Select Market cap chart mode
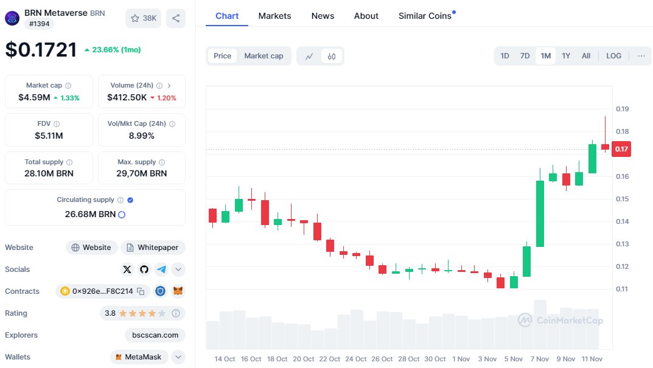653x368 pixels. [264, 56]
